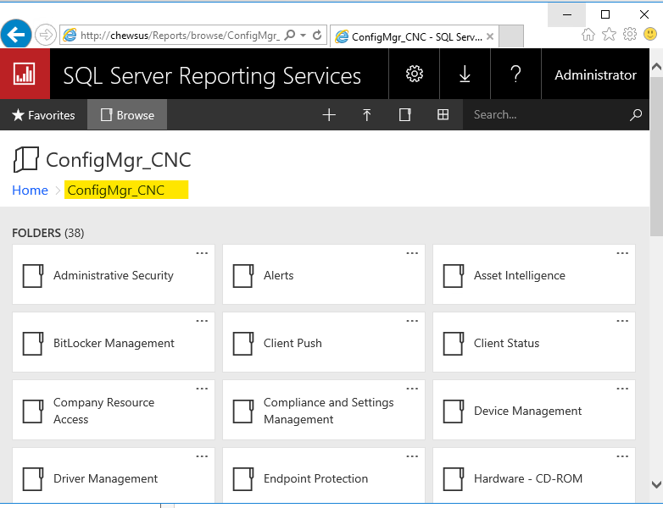
Task: Open the download arrow menu
Action: (x=465, y=74)
